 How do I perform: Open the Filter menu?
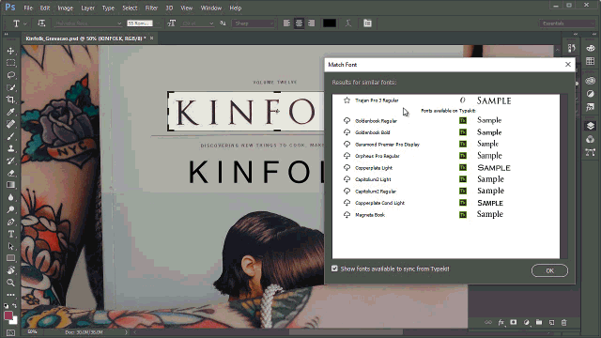(151, 8)
